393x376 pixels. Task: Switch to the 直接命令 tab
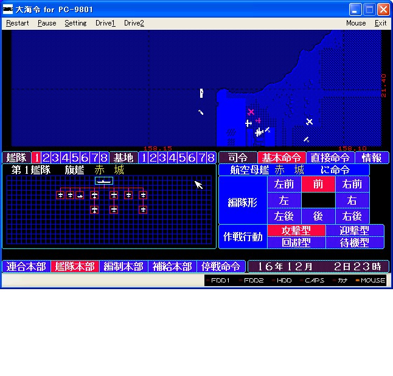pyautogui.click(x=330, y=158)
